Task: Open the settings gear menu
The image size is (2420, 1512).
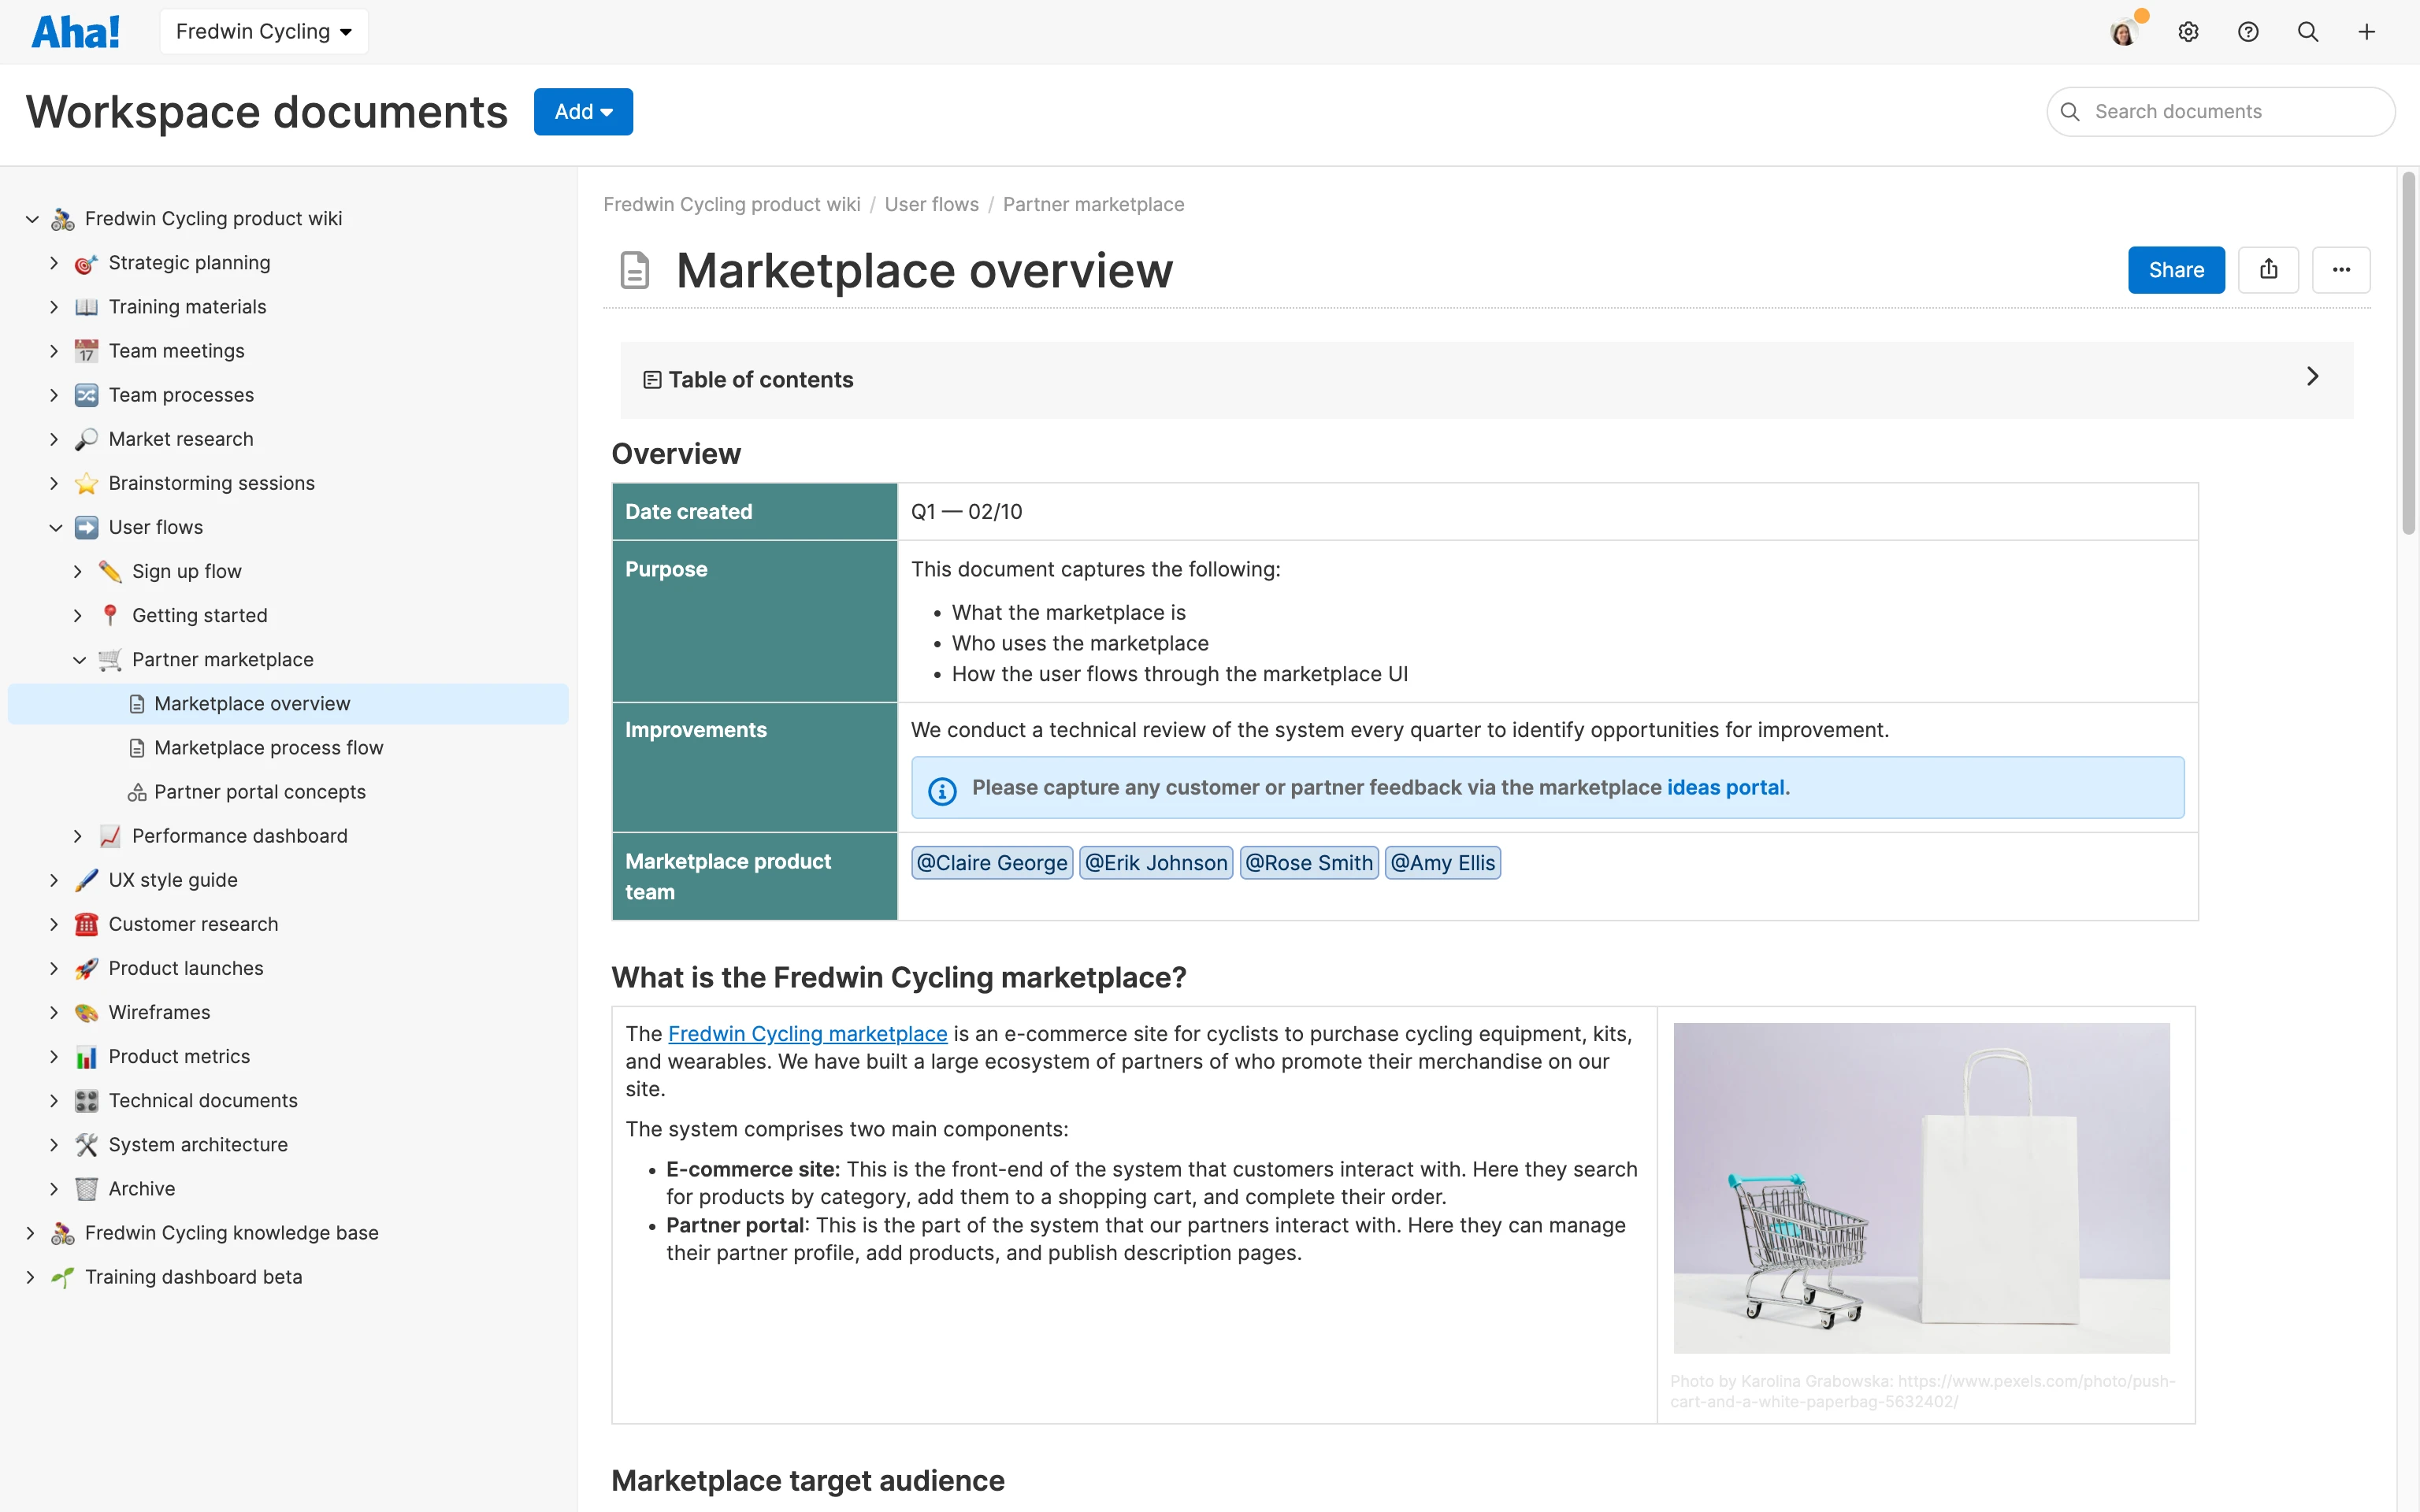Action: click(x=2188, y=31)
